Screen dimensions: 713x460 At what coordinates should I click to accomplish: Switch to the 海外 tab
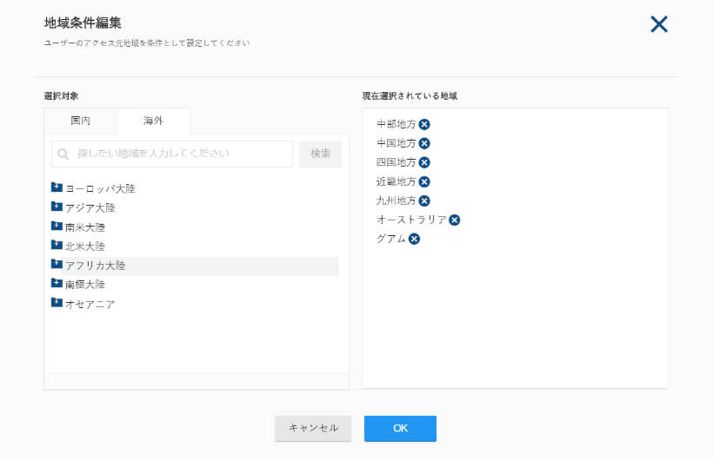pyautogui.click(x=153, y=121)
